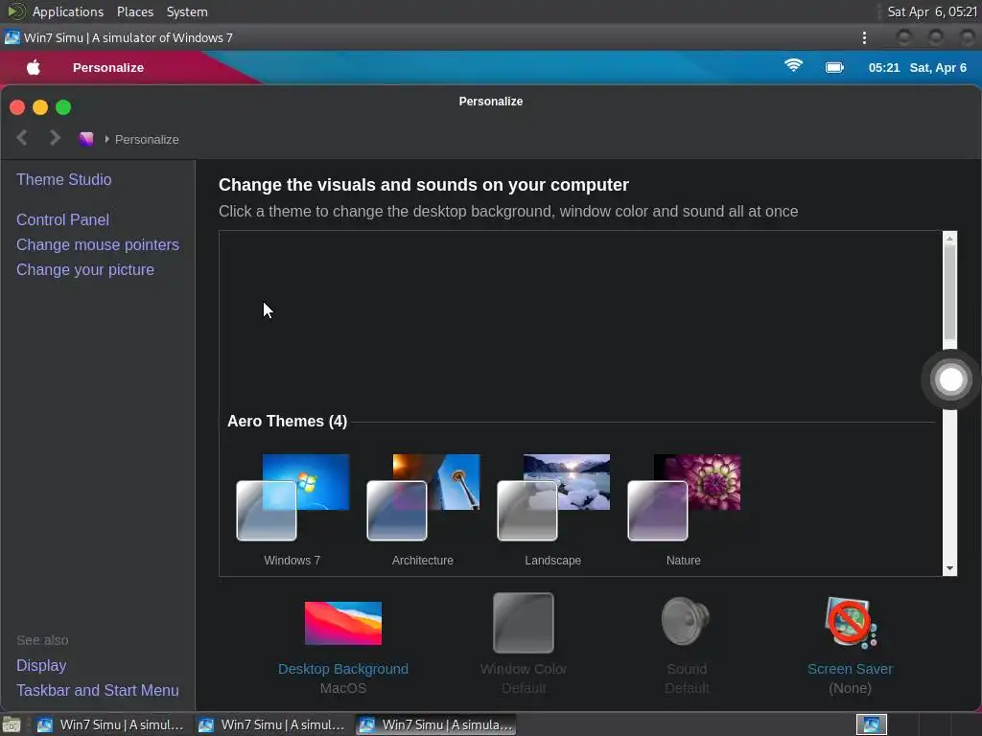
Task: Click the Sound speaker icon
Action: click(686, 621)
